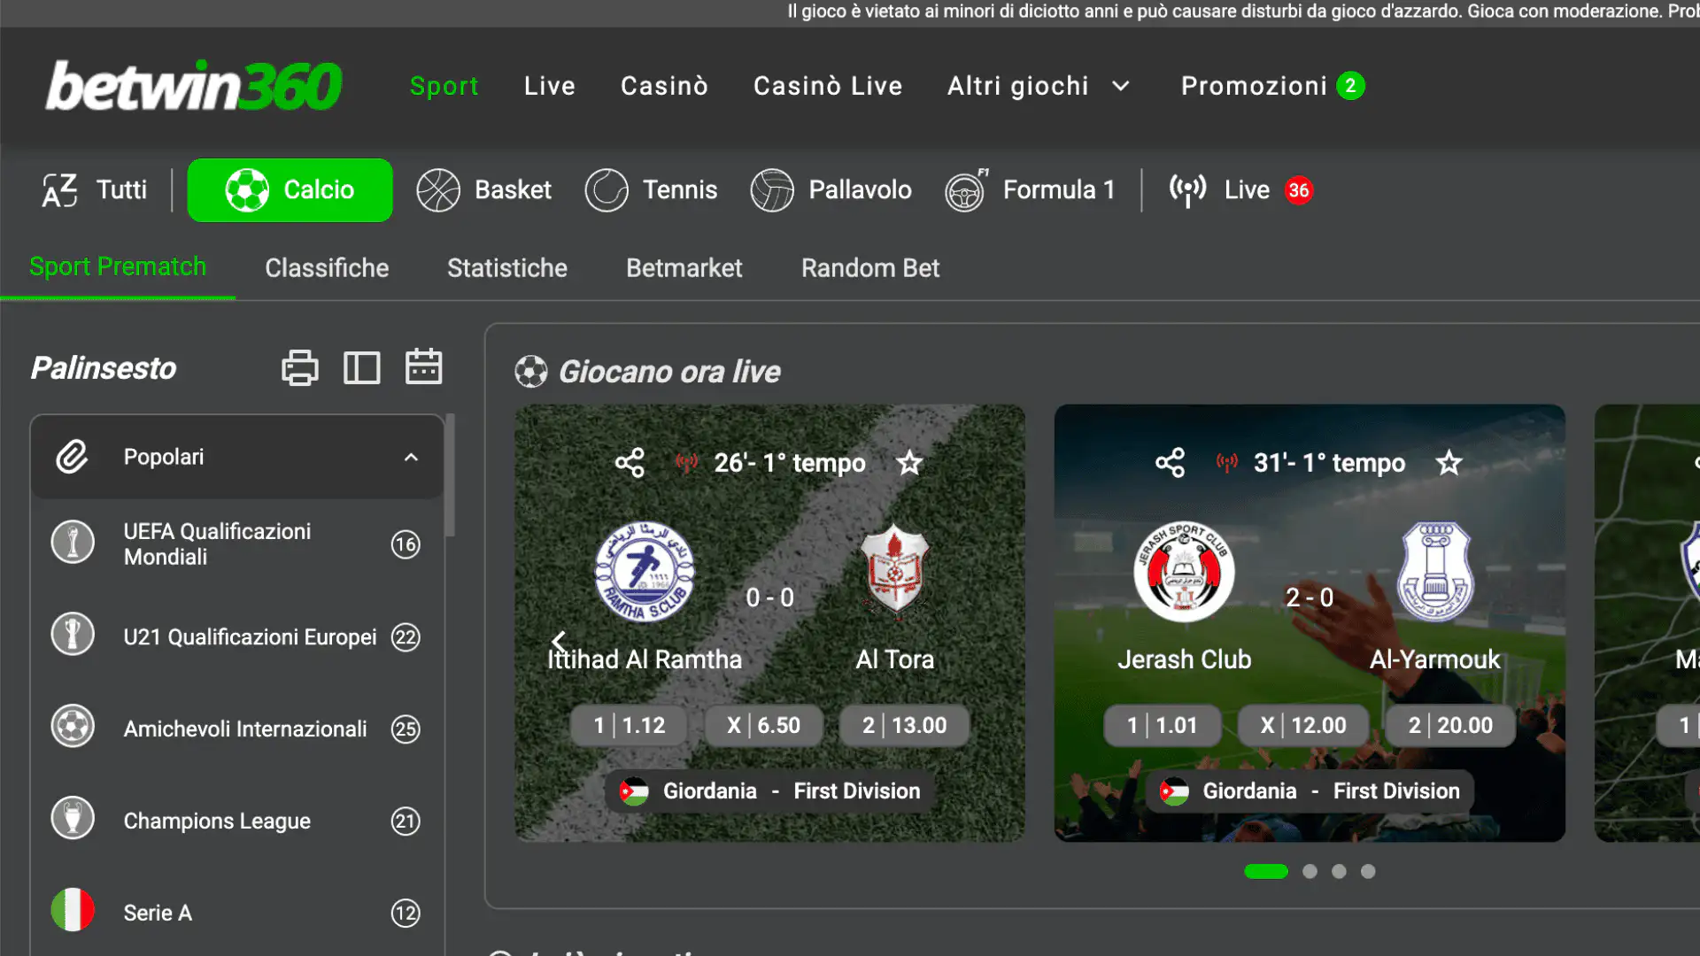Switch to the Classifiche tab
This screenshot has height=956, width=1700.
coord(327,267)
